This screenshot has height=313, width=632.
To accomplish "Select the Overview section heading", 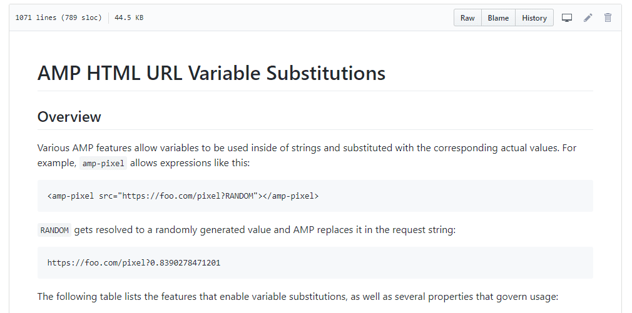I will [x=69, y=117].
